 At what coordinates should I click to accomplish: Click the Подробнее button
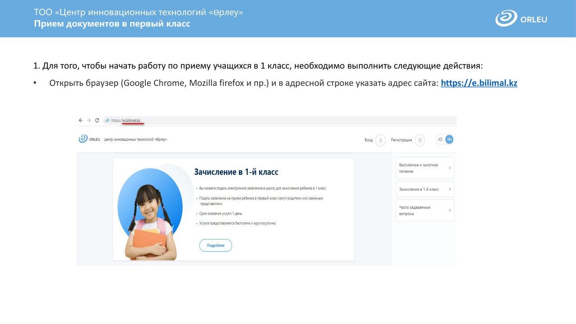216,245
